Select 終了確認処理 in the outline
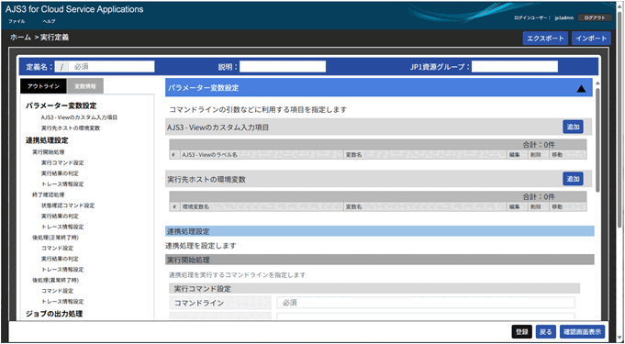 click(x=49, y=194)
